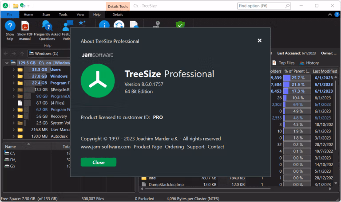The image size is (341, 202).
Task: Click the horizontal scrollbar right arrow
Action: tap(330, 189)
